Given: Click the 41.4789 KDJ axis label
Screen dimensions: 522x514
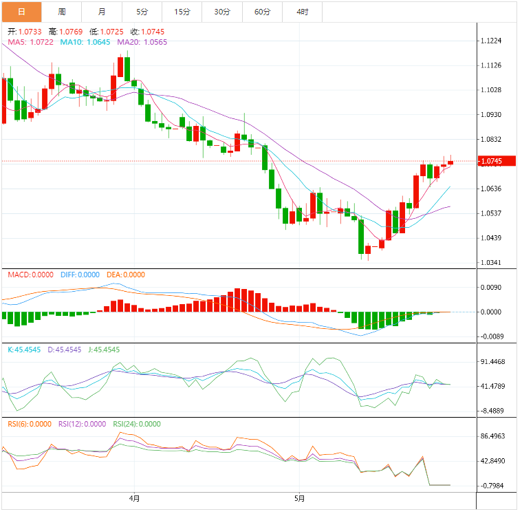Looking at the screenshot, I should [x=492, y=387].
